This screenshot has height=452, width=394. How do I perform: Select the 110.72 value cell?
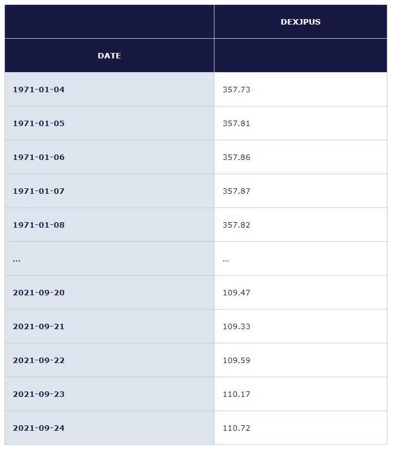point(236,428)
